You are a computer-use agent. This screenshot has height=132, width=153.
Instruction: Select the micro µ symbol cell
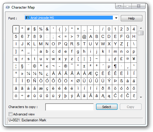coord(109,66)
